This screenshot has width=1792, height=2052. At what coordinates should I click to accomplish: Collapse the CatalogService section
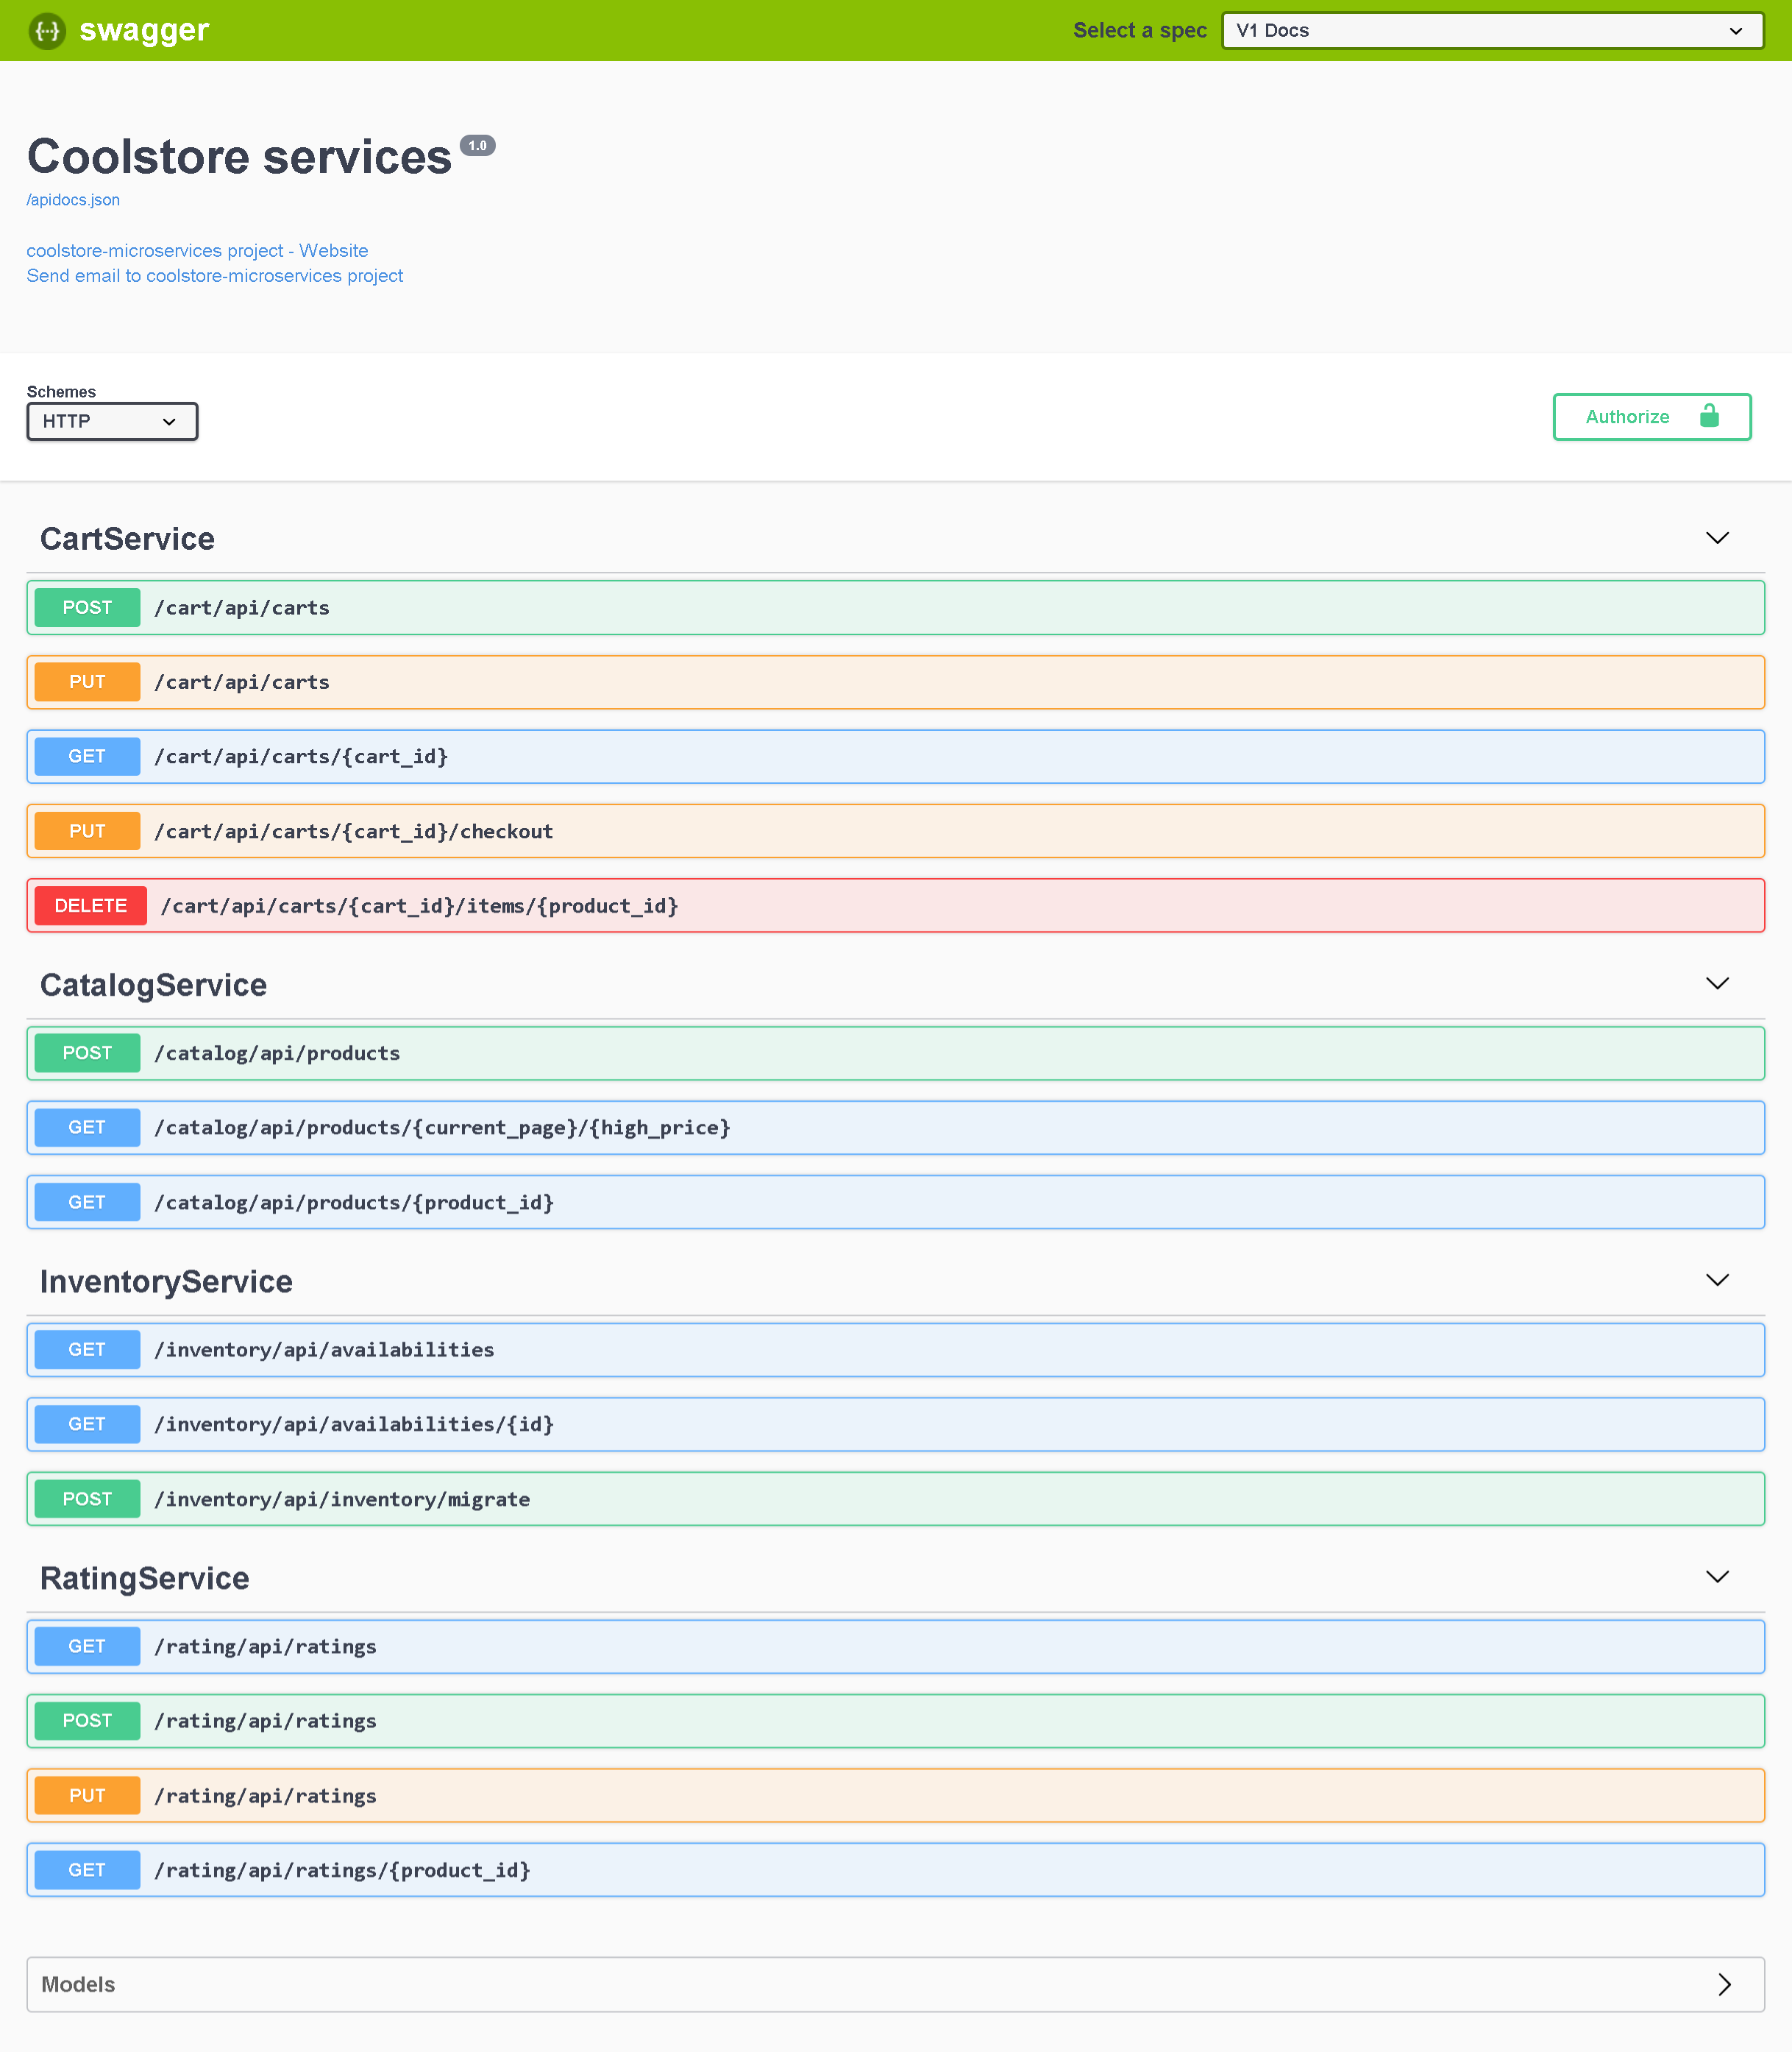[x=1717, y=983]
